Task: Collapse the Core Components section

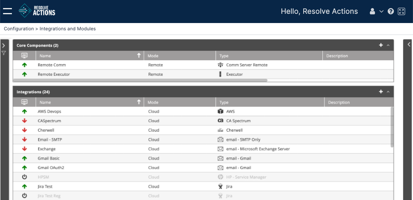Action: pyautogui.click(x=388, y=45)
